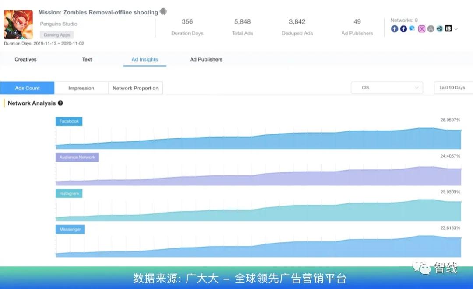Switch to the Ad Publishers tab
Image resolution: width=473 pixels, height=289 pixels.
pyautogui.click(x=206, y=59)
